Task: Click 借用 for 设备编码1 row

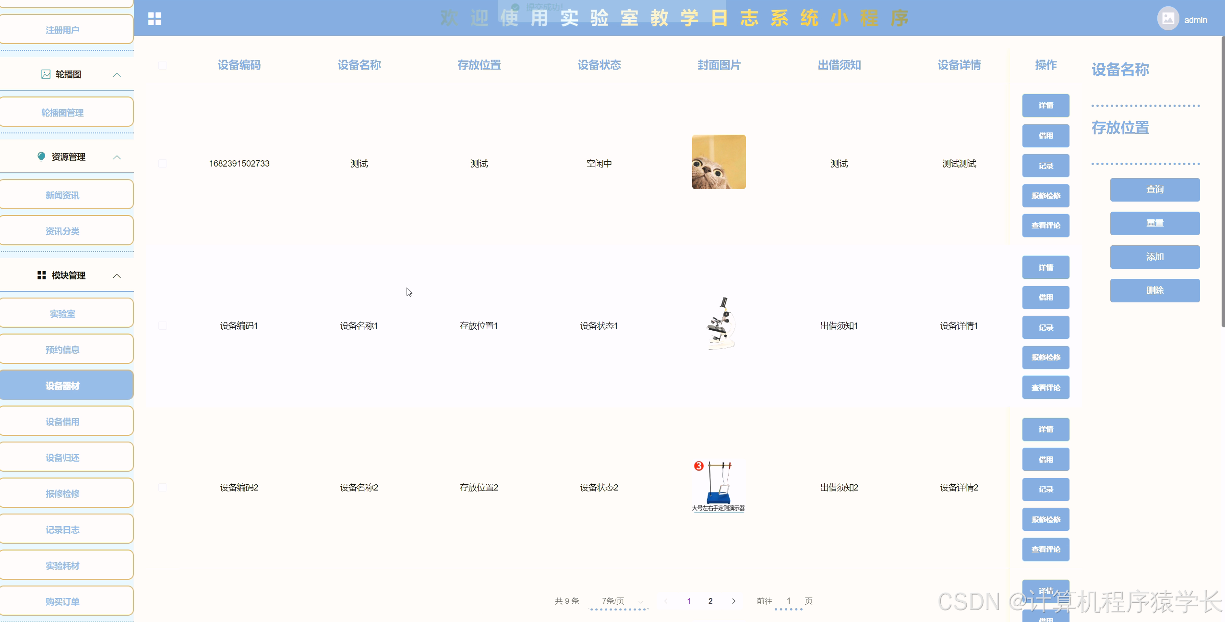Action: point(1046,298)
